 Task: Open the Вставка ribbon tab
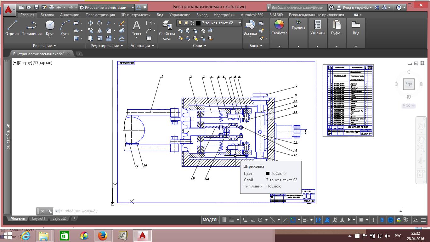click(x=47, y=15)
